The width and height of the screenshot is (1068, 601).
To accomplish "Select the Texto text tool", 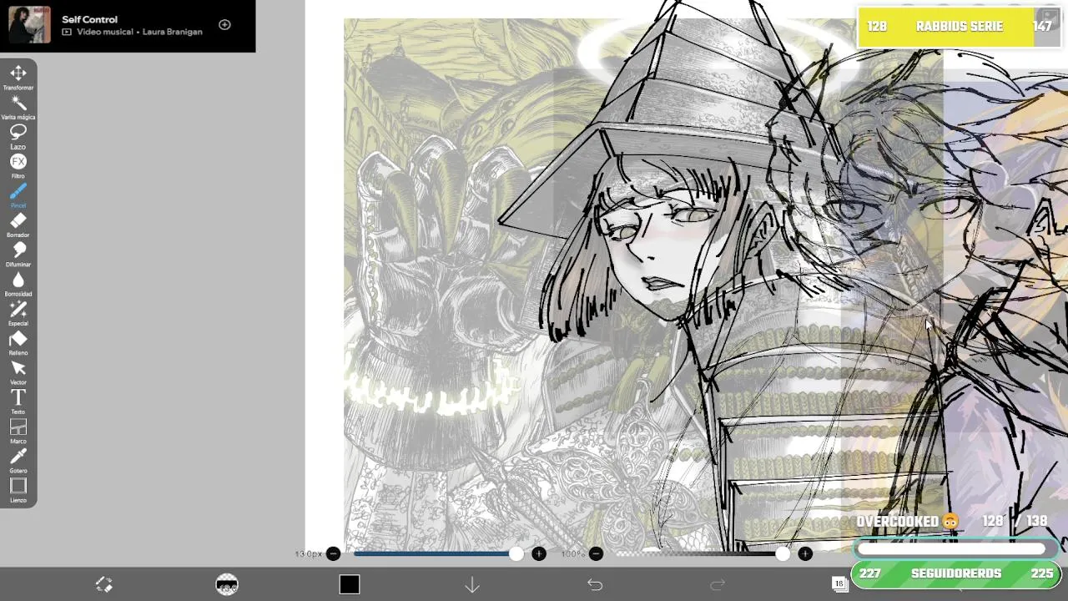I will [x=18, y=402].
